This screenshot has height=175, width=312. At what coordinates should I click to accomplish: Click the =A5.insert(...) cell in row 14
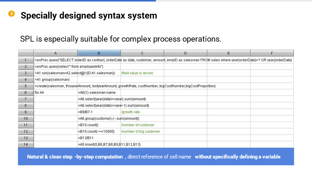tap(99, 144)
